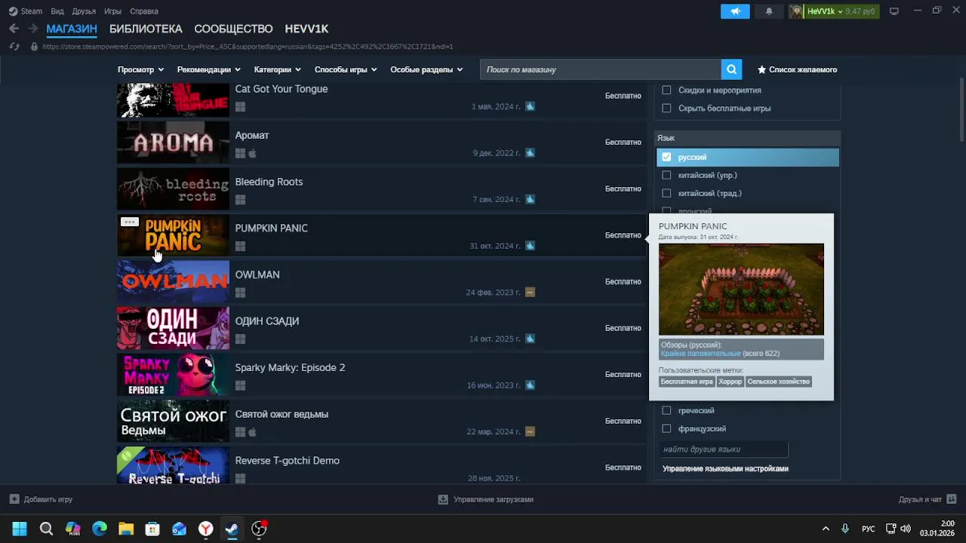
Task: Enable 'Скидки и мероприятия' checkbox
Action: point(666,90)
